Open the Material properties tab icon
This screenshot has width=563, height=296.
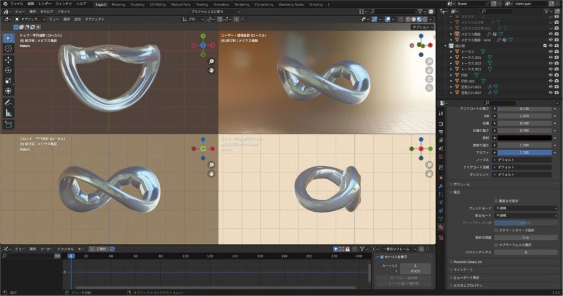441,227
